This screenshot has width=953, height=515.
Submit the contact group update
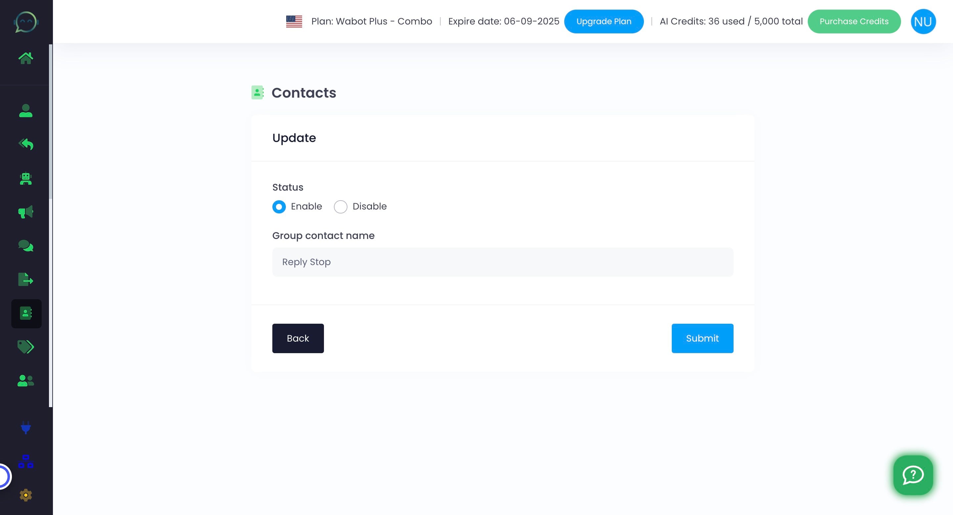click(x=702, y=338)
